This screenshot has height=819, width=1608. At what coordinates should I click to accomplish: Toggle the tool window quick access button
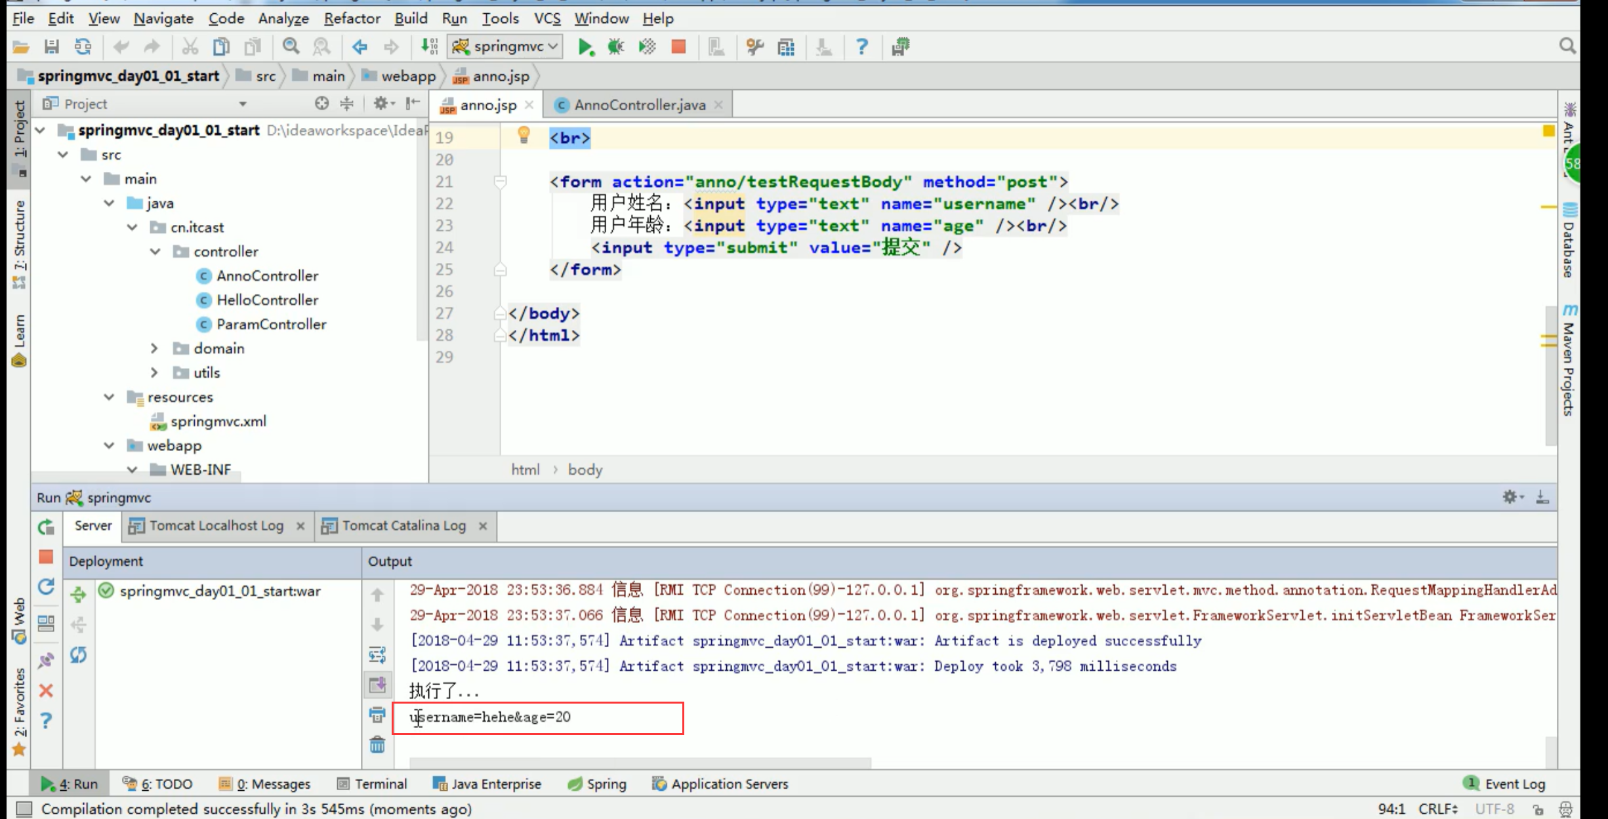pyautogui.click(x=24, y=809)
